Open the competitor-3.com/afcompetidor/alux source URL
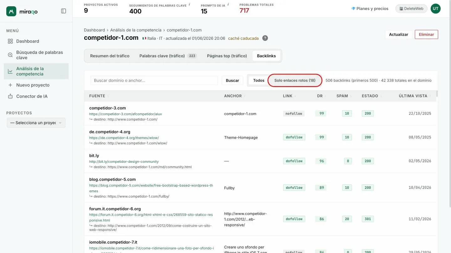 (126, 114)
